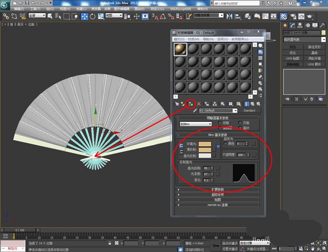Click the UVW 贴图 modifier button
Screen dimensions: 328x252
(x=292, y=59)
